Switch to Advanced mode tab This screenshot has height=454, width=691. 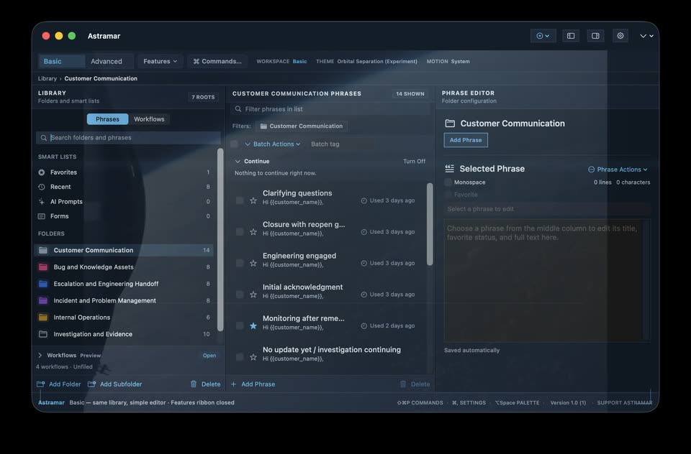coord(107,61)
